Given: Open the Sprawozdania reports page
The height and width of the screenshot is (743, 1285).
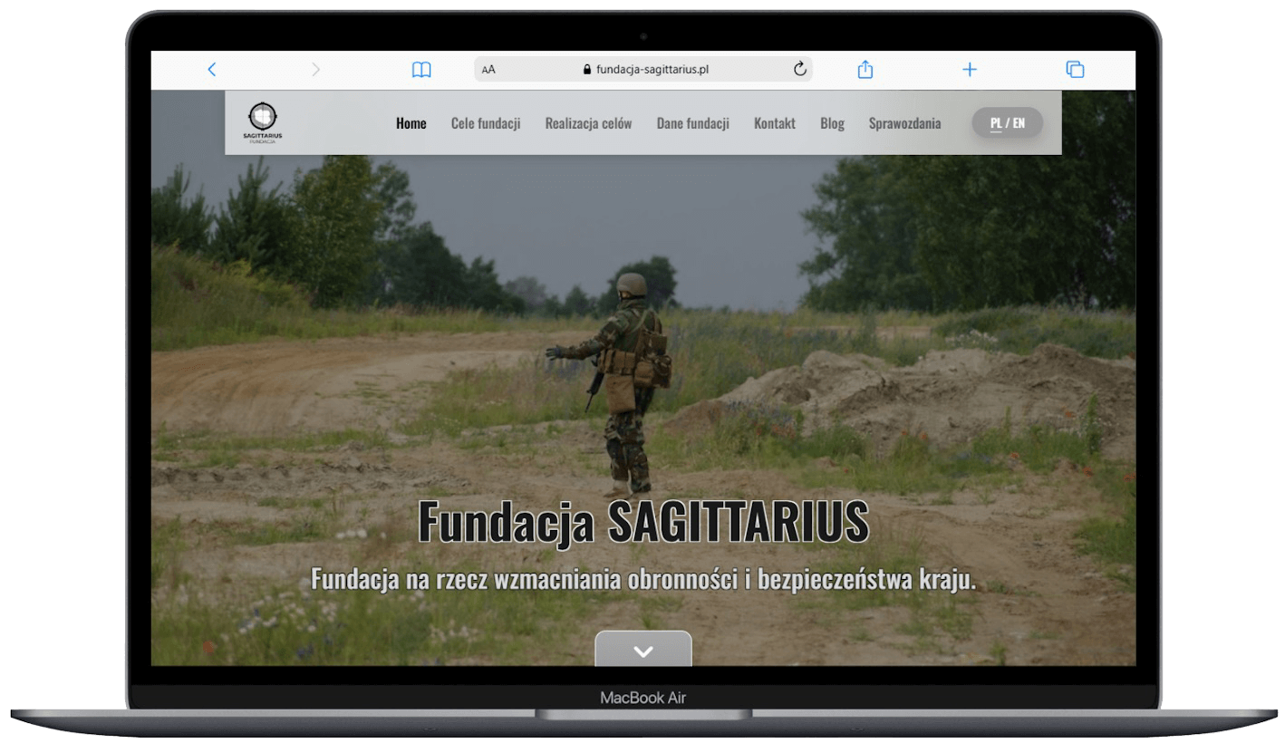Looking at the screenshot, I should (x=904, y=124).
